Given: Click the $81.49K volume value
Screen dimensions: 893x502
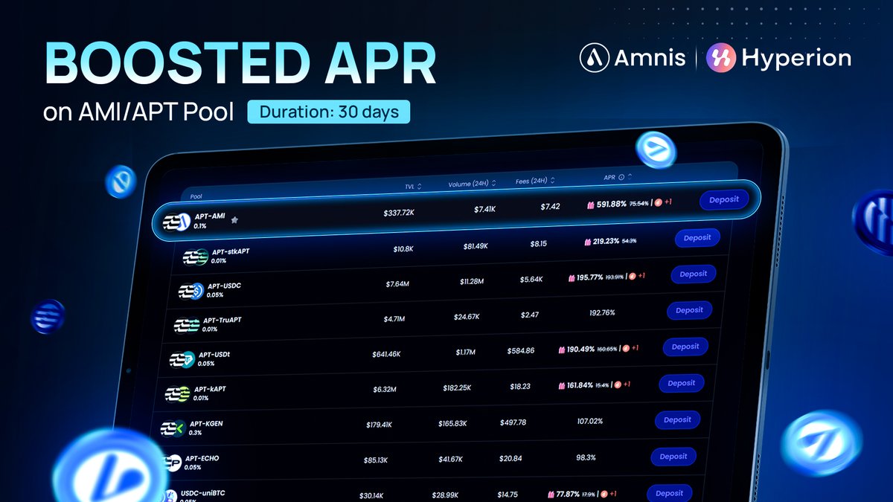Looking at the screenshot, I should 475,245.
